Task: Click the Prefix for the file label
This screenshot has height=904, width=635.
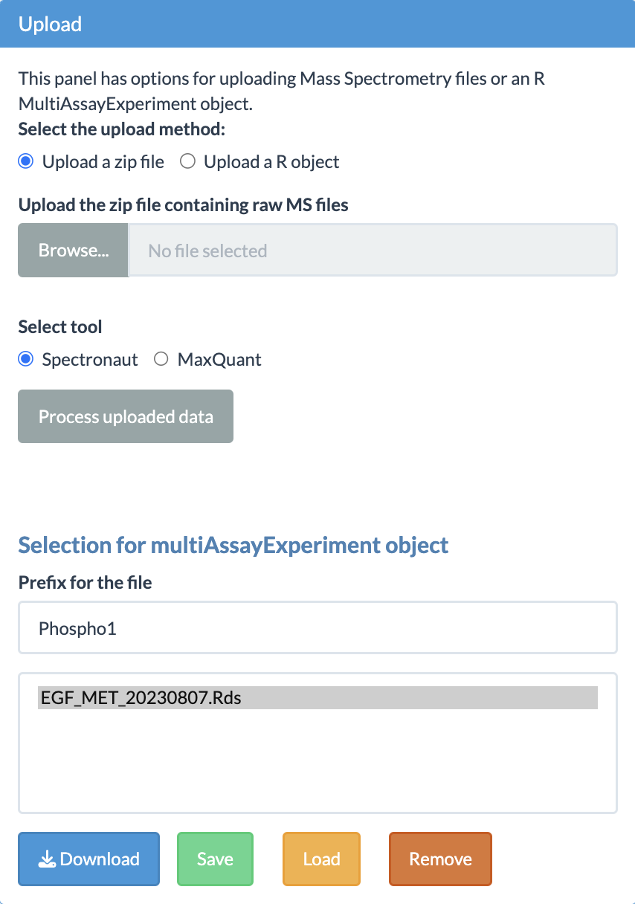Action: [86, 583]
